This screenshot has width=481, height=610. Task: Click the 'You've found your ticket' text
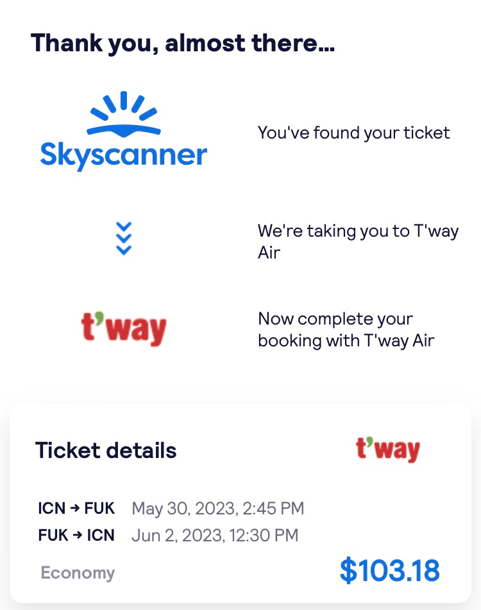coord(353,133)
